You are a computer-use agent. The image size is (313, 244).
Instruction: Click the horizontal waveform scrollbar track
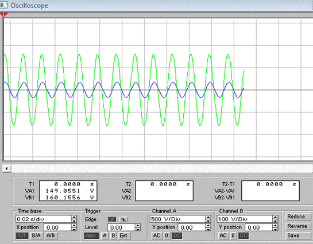pos(162,168)
